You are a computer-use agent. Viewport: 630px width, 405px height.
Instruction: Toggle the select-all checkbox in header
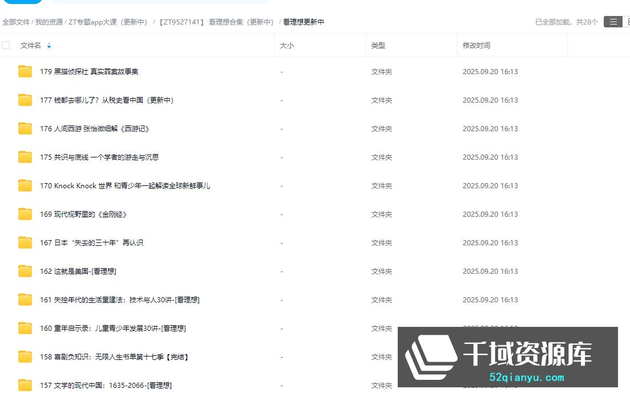[6, 45]
